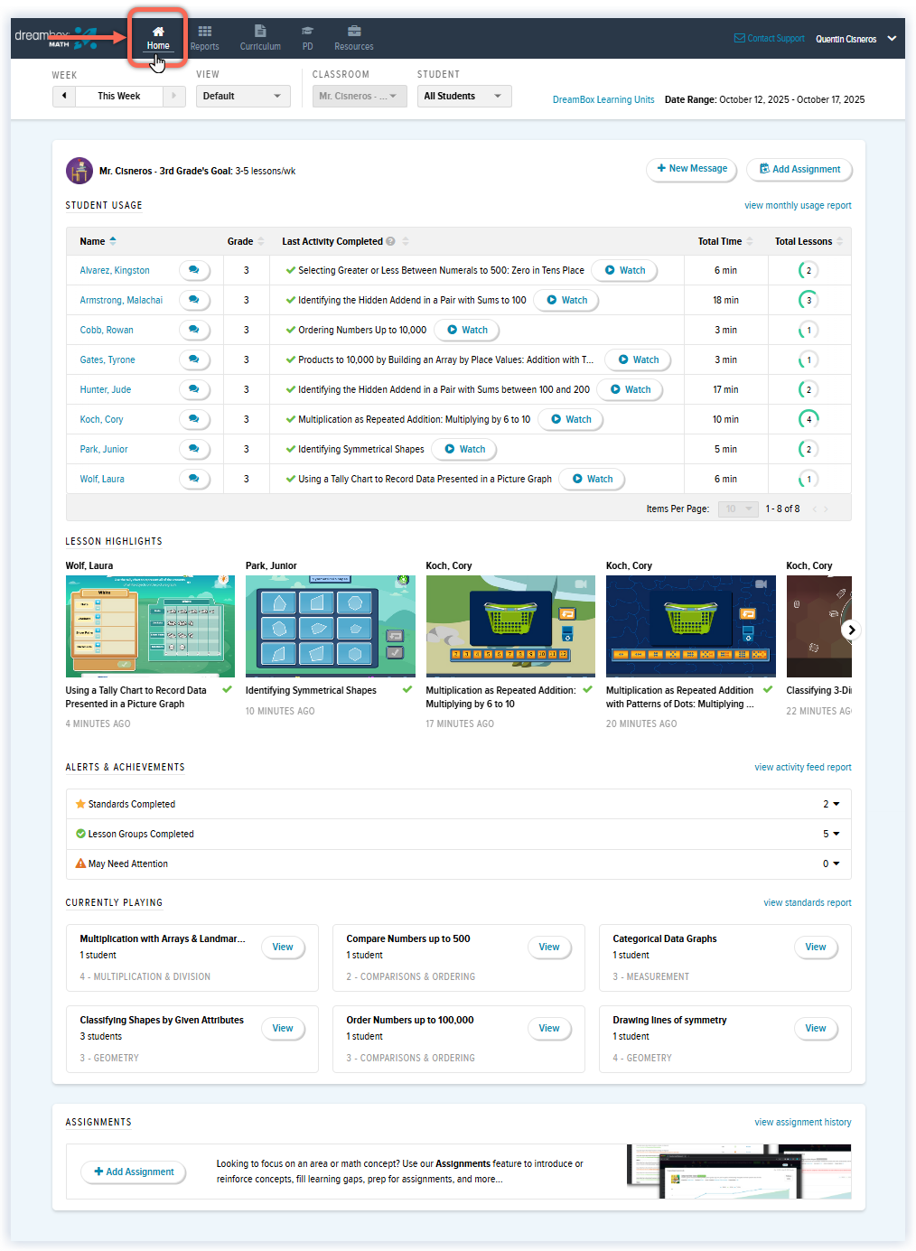The height and width of the screenshot is (1251, 916).
Task: Open DreamBox Learning Units link
Action: (603, 100)
